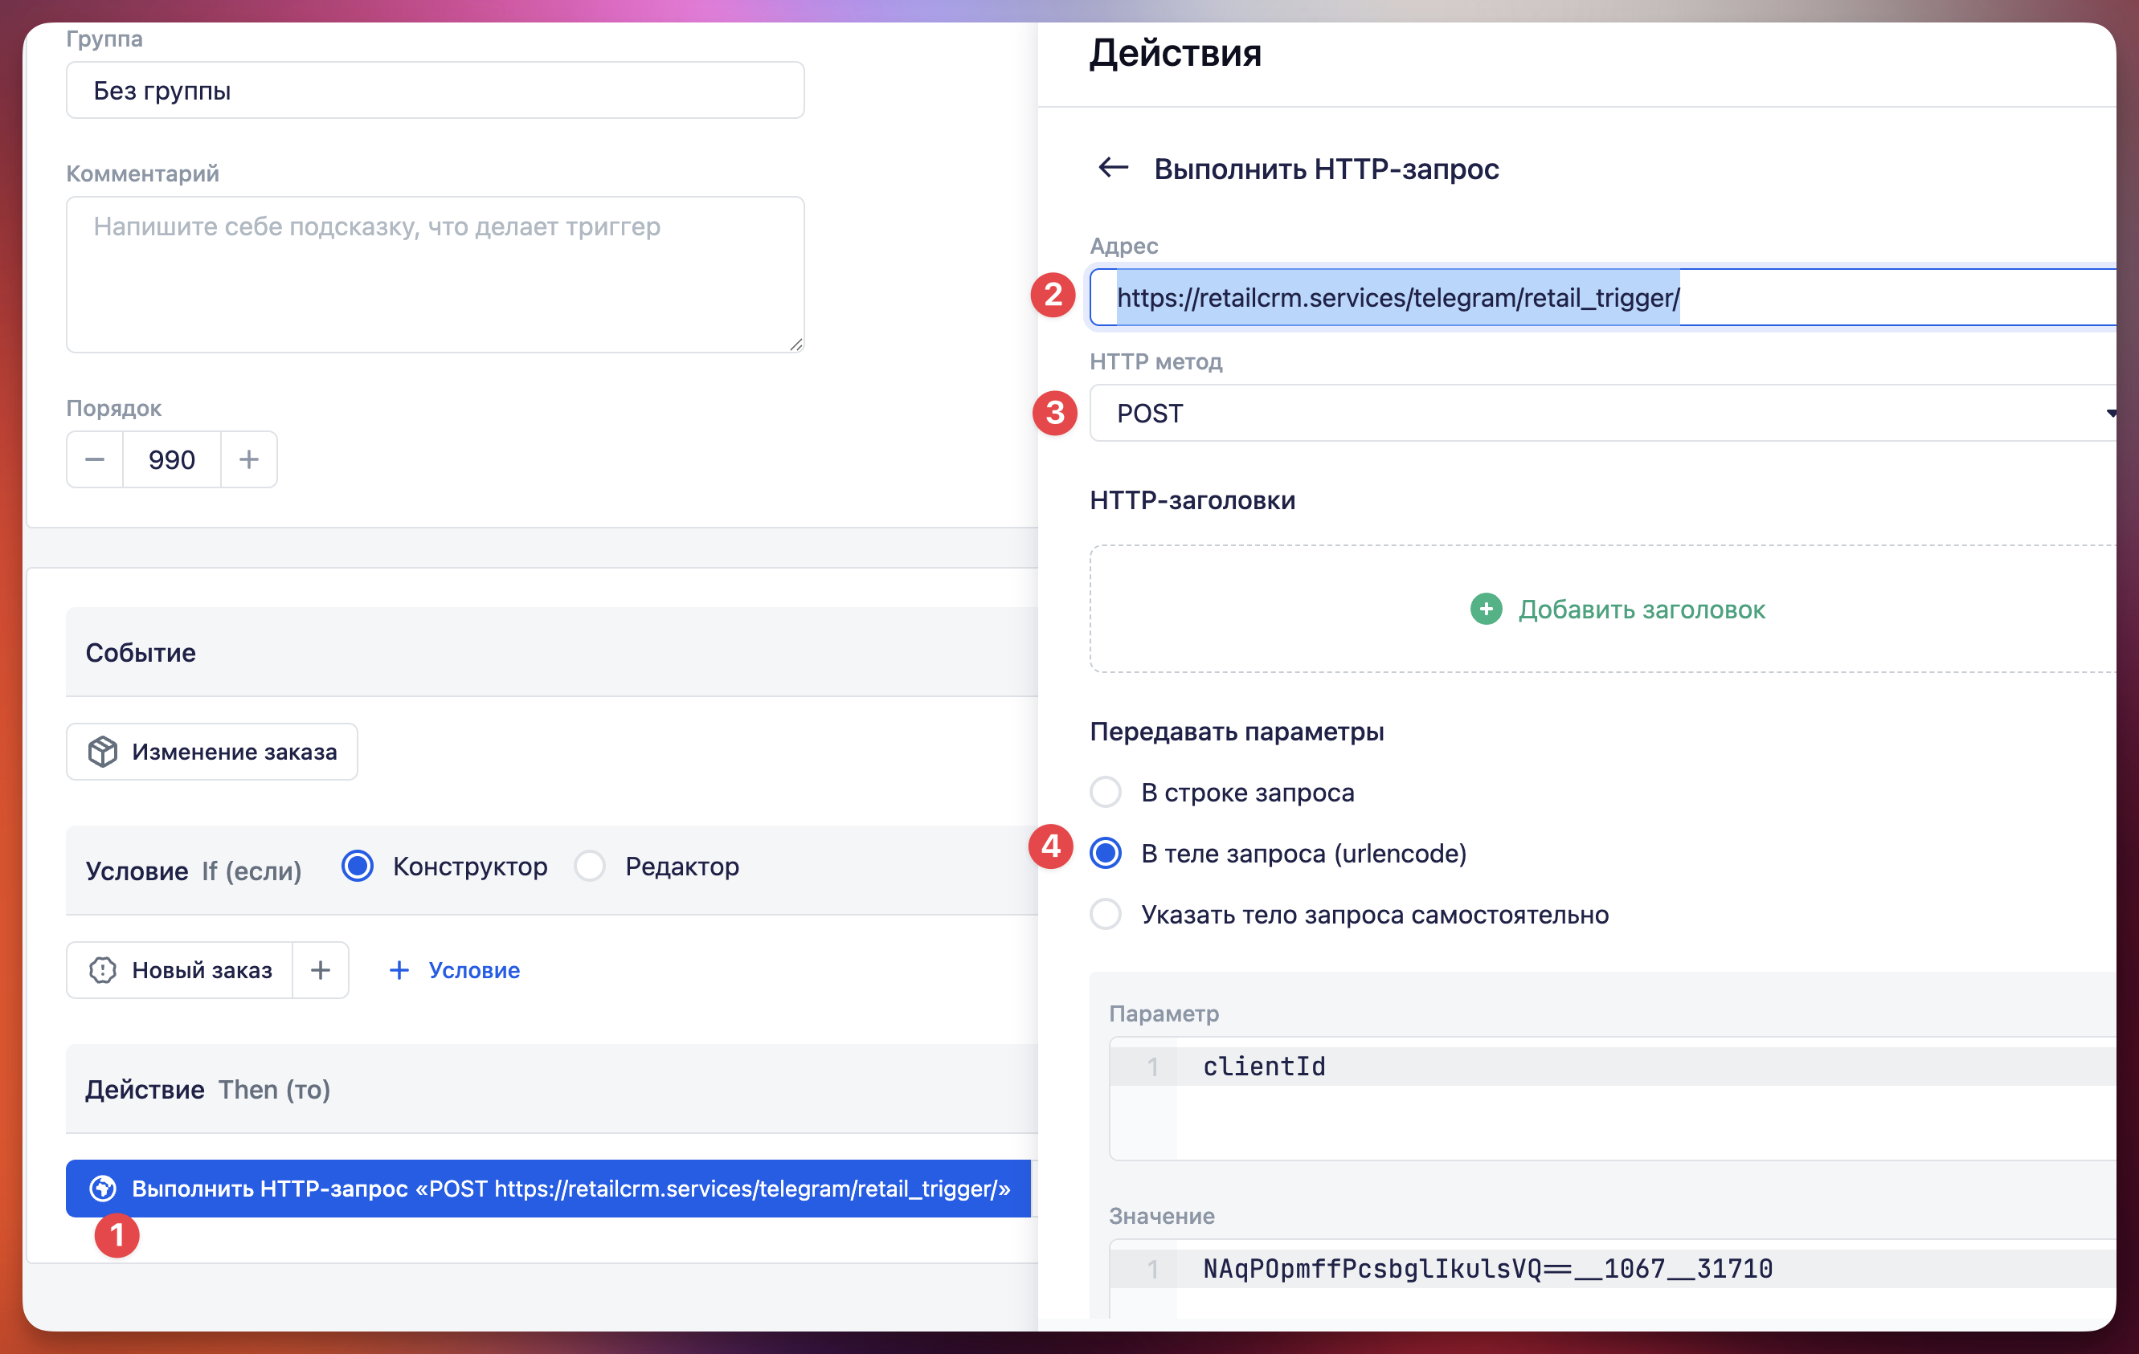Open the HTTP метод POST dropdown
The height and width of the screenshot is (1354, 2139).
point(1602,413)
